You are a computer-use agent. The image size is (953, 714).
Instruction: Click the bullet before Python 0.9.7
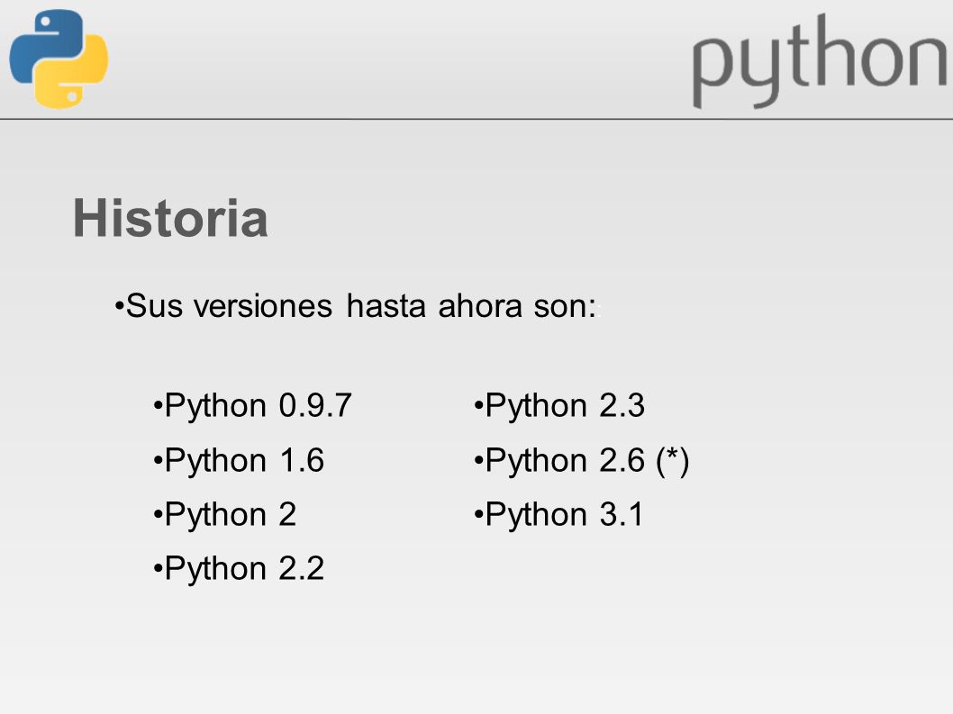158,404
